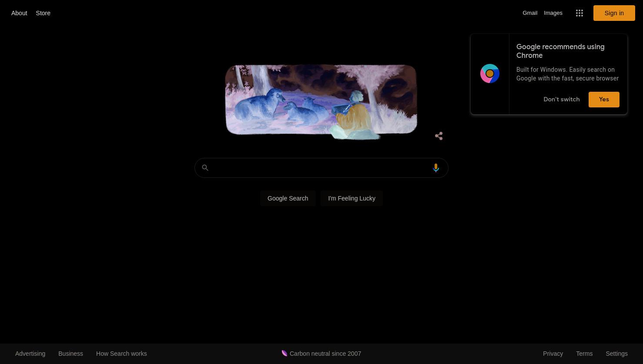Click the Sign in button
Viewport: 643px width, 364px height.
614,13
